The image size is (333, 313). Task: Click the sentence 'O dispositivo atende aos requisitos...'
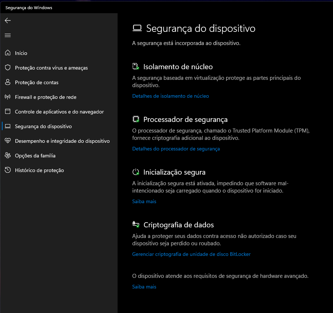220,276
